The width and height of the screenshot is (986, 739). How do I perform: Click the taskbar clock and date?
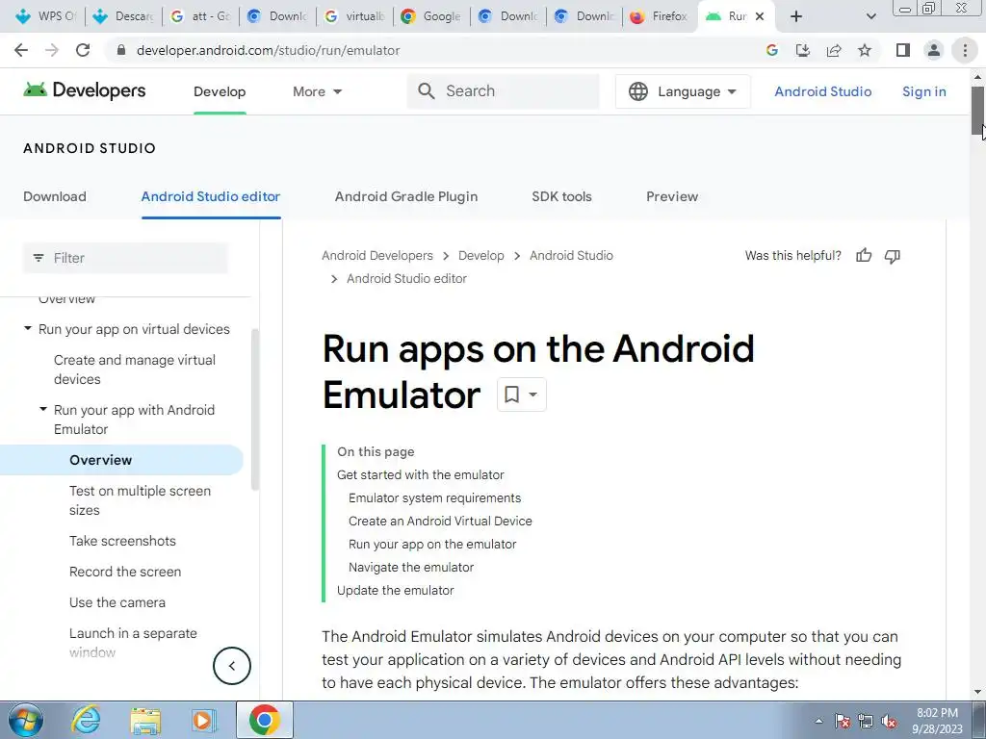coord(937,721)
